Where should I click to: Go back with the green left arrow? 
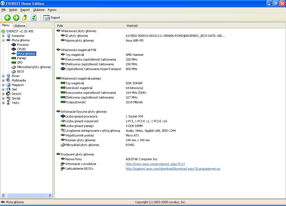pos(8,18)
